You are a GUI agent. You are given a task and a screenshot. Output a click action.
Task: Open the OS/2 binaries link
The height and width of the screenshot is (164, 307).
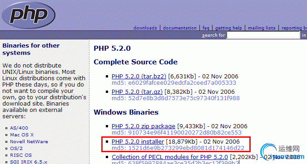[16, 149]
